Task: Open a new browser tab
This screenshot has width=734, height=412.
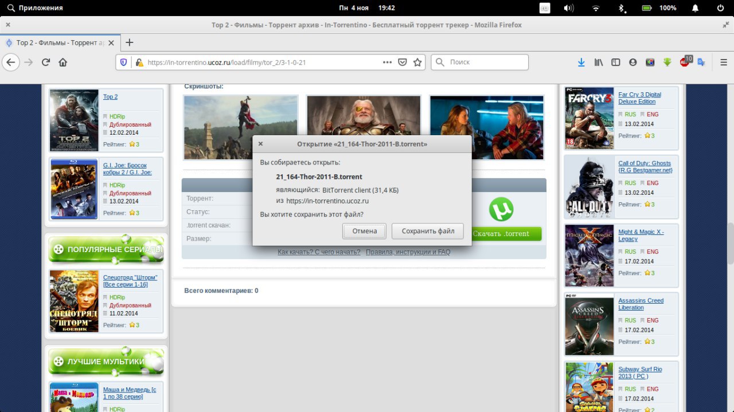Action: 130,42
